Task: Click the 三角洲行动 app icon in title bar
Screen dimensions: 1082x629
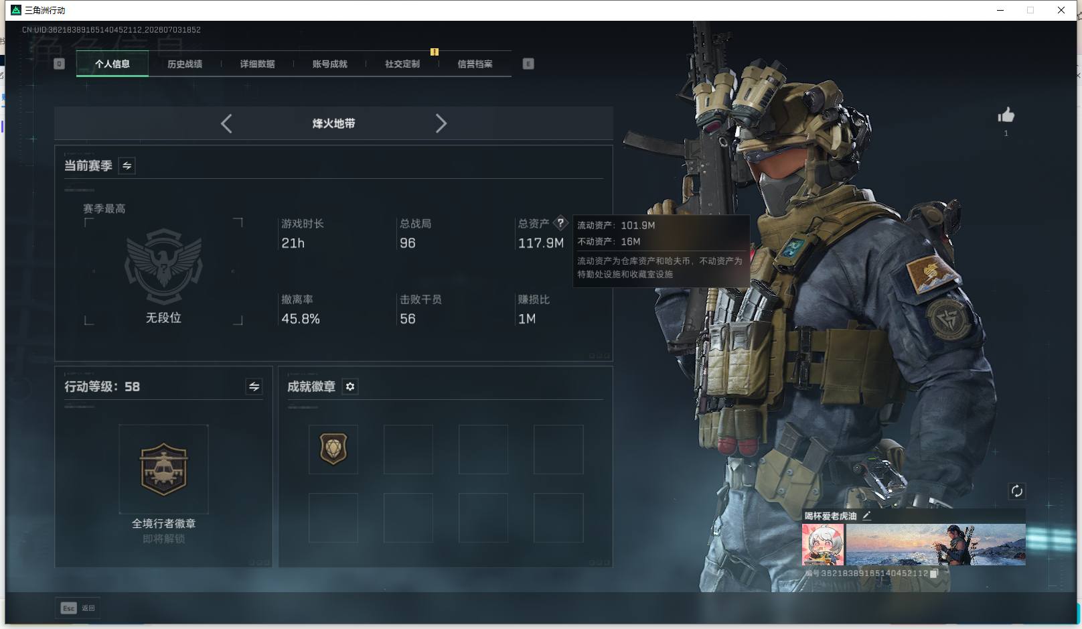Action: point(16,10)
